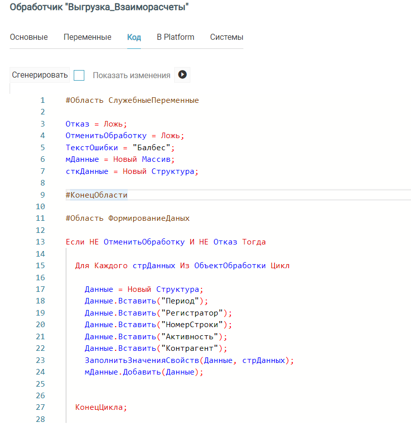Select the 'Код' tab
This screenshot has height=433, width=411.
tap(134, 37)
